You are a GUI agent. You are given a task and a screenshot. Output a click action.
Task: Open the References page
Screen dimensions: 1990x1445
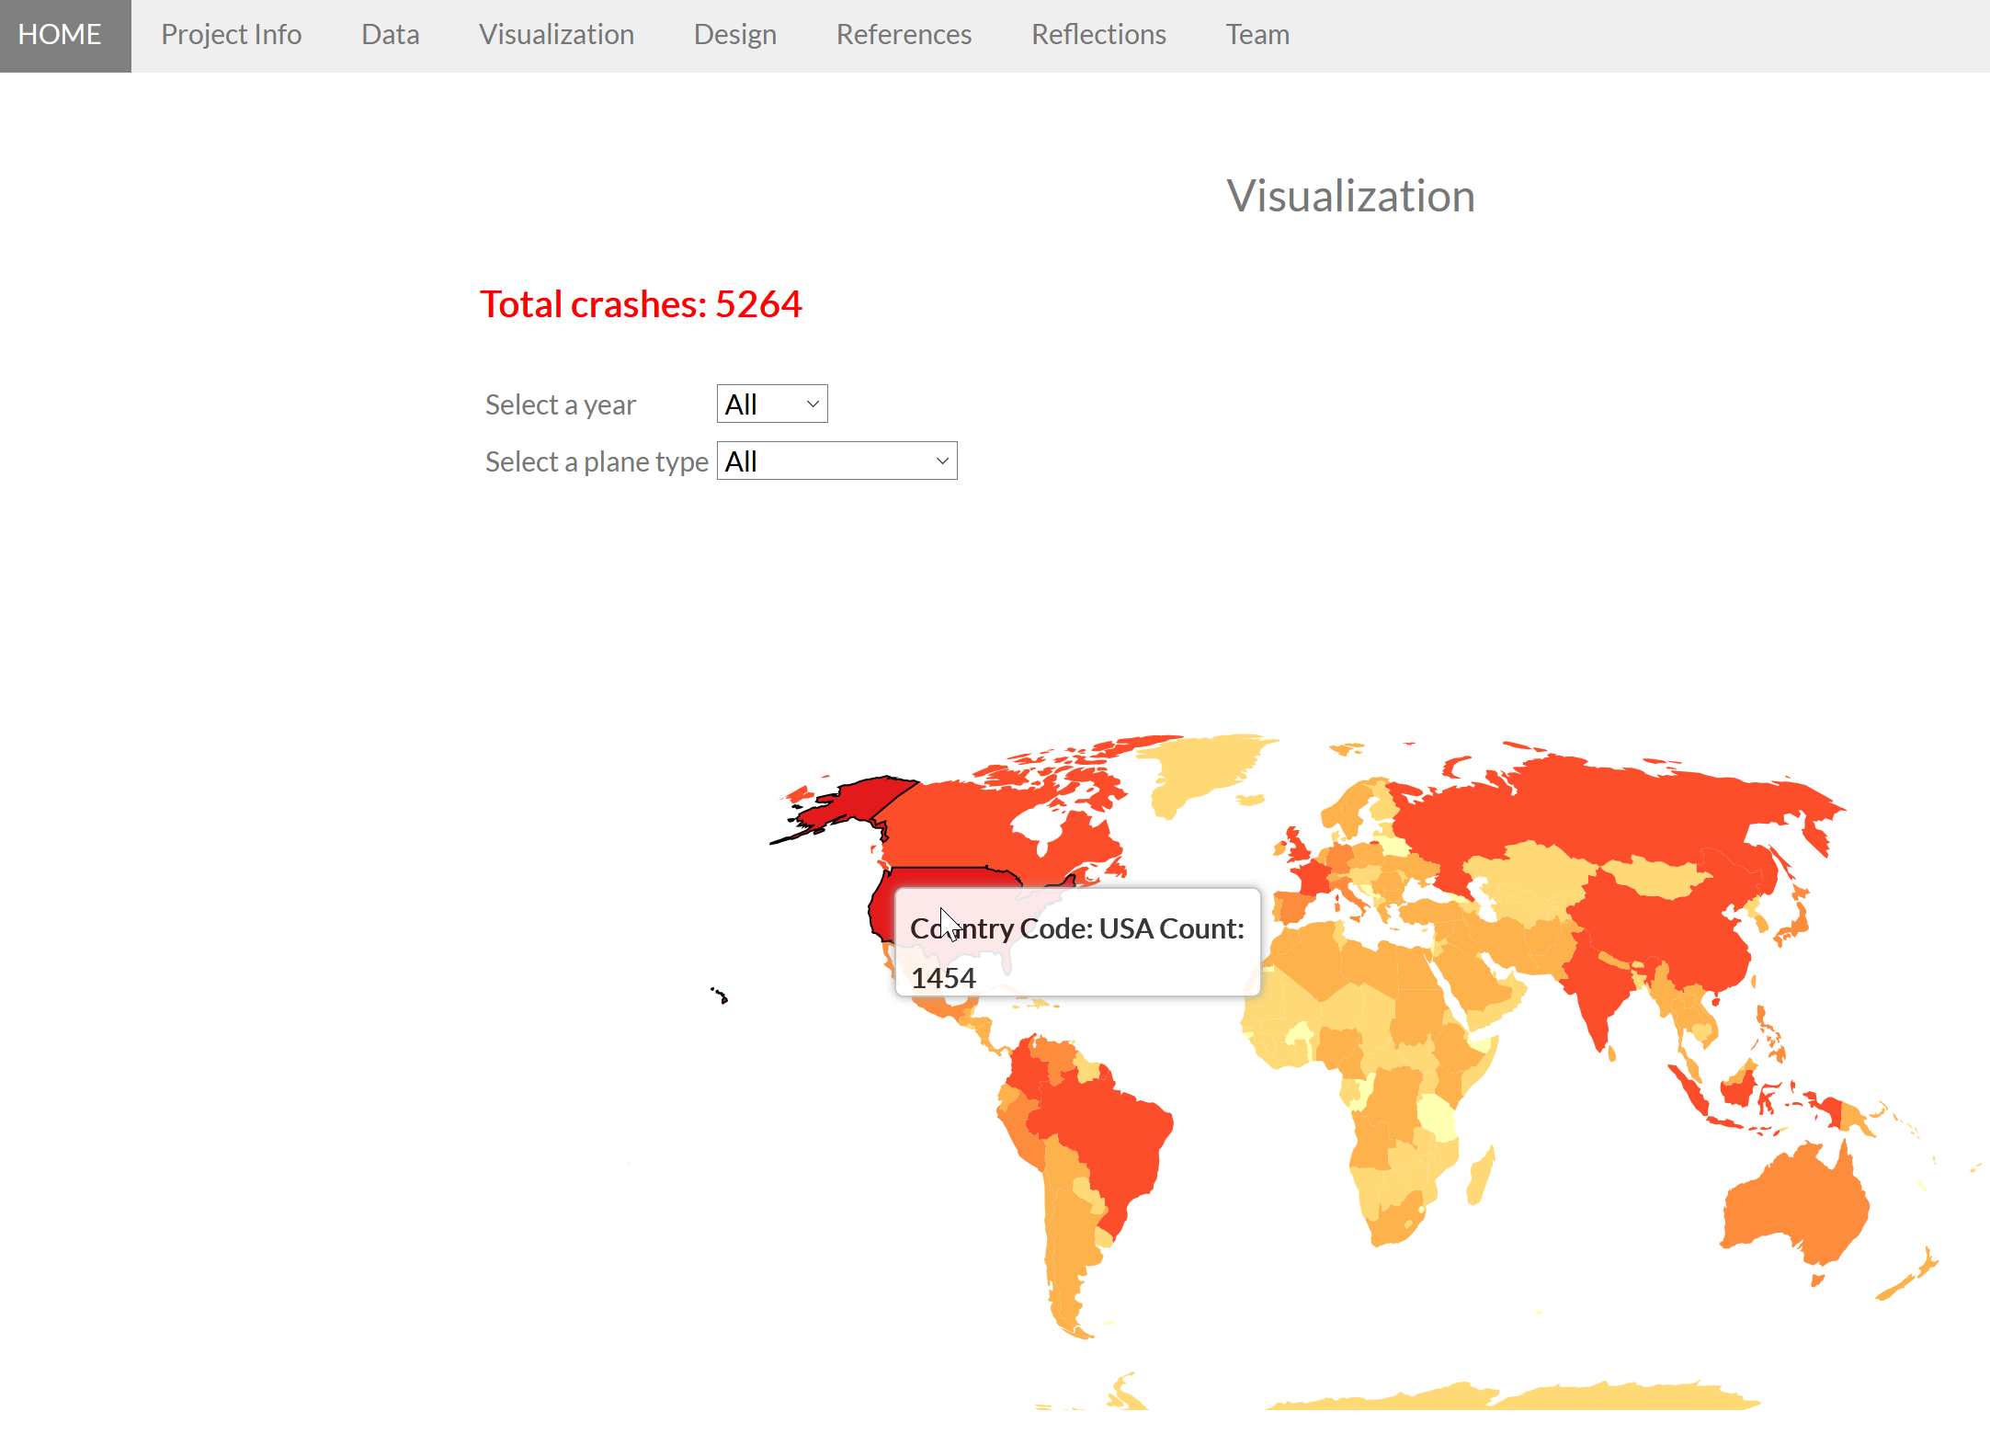[x=903, y=35]
